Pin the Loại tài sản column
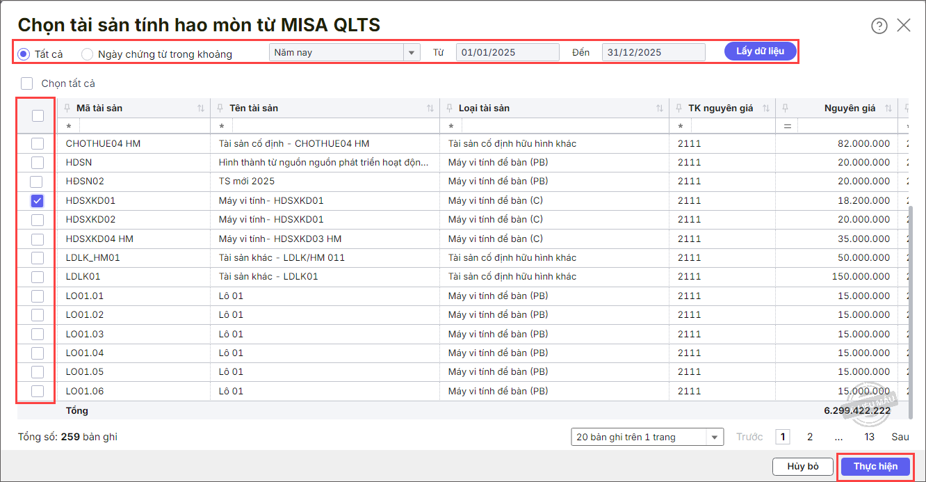926x482 pixels. click(x=450, y=108)
